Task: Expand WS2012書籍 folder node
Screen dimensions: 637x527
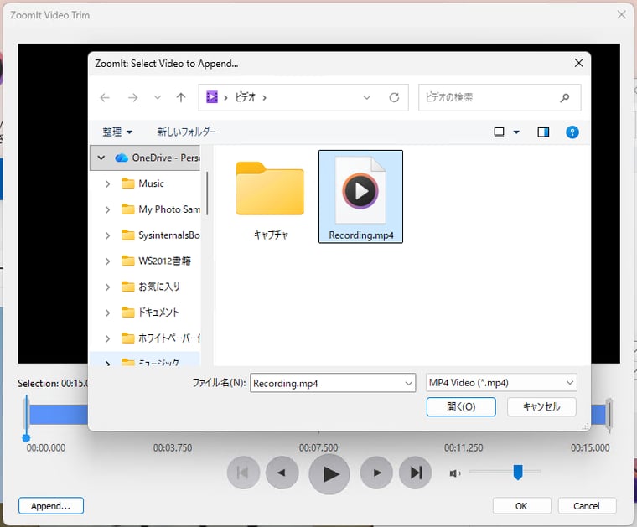Action: 107,261
